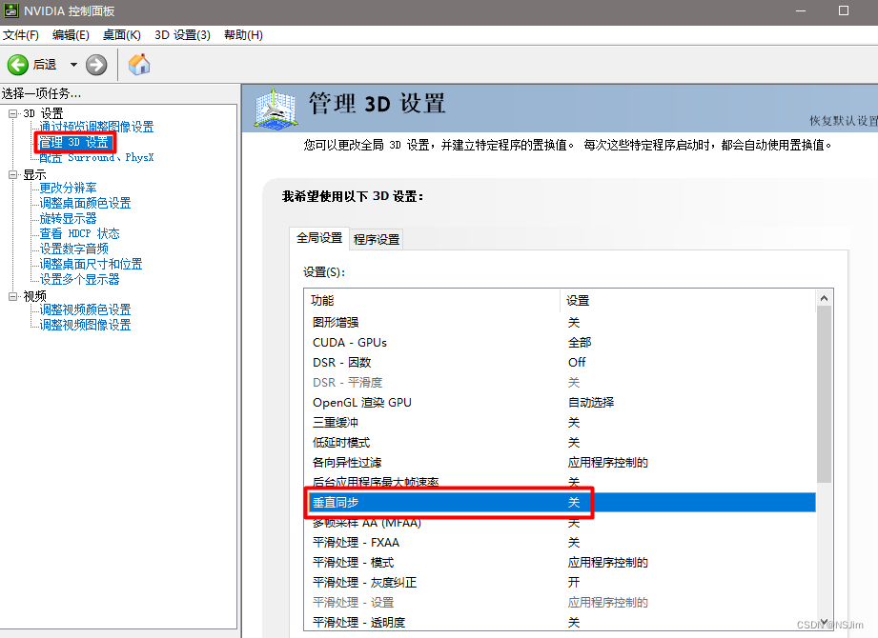
Task: Collapse the 视频 tree node
Action: point(13,296)
